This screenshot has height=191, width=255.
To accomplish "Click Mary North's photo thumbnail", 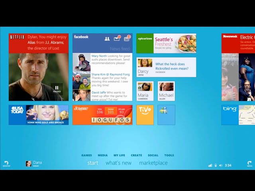I will (x=81, y=62).
